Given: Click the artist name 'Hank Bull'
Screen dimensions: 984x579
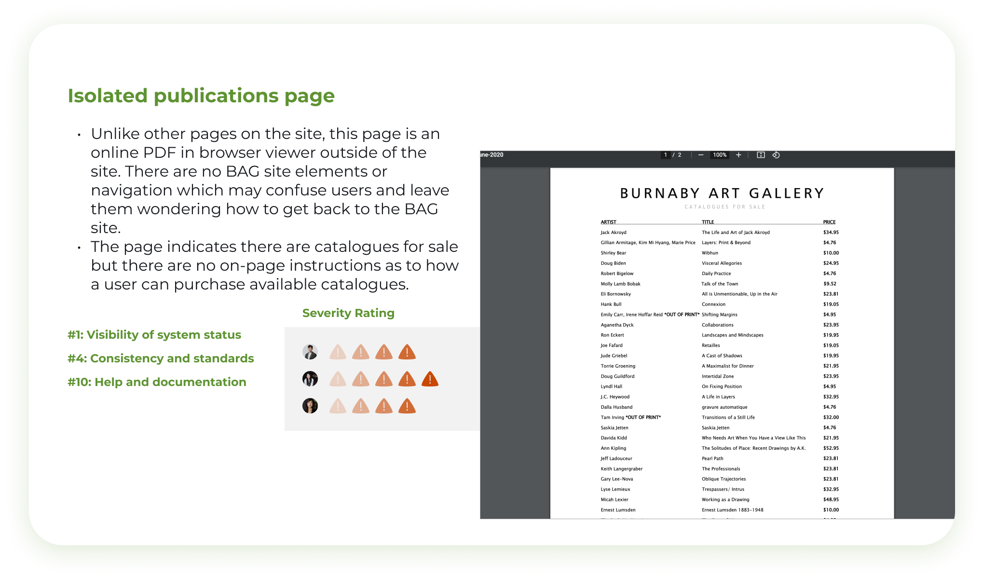Looking at the screenshot, I should (611, 304).
